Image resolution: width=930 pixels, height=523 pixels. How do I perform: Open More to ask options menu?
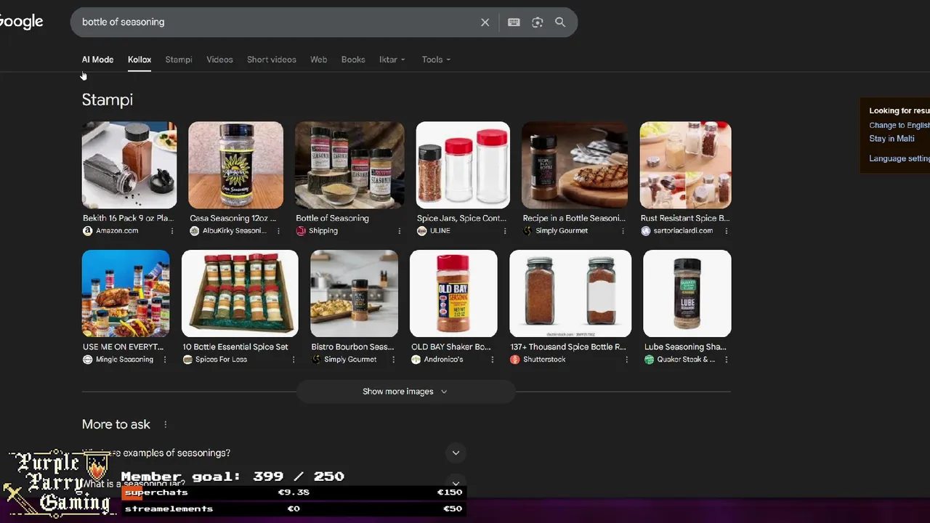166,424
